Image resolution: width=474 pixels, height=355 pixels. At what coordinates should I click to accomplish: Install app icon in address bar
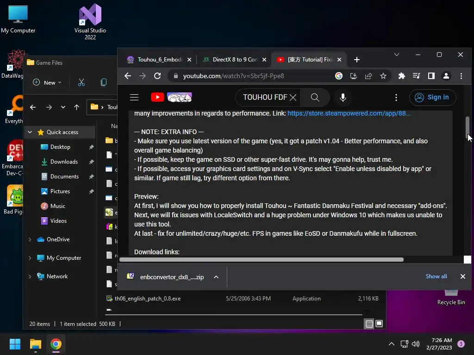354,76
